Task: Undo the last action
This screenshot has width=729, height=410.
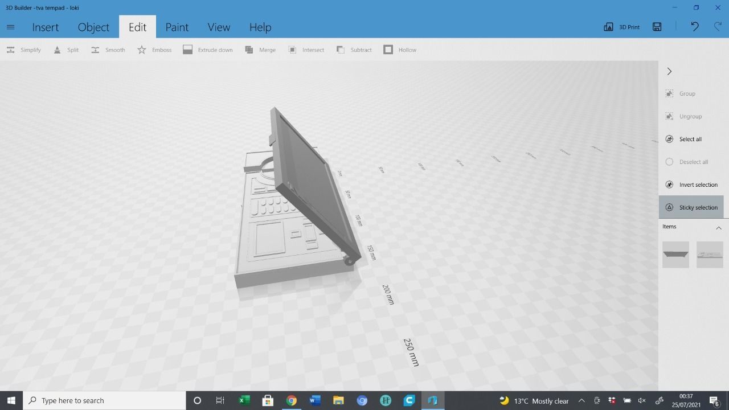Action: click(x=694, y=27)
